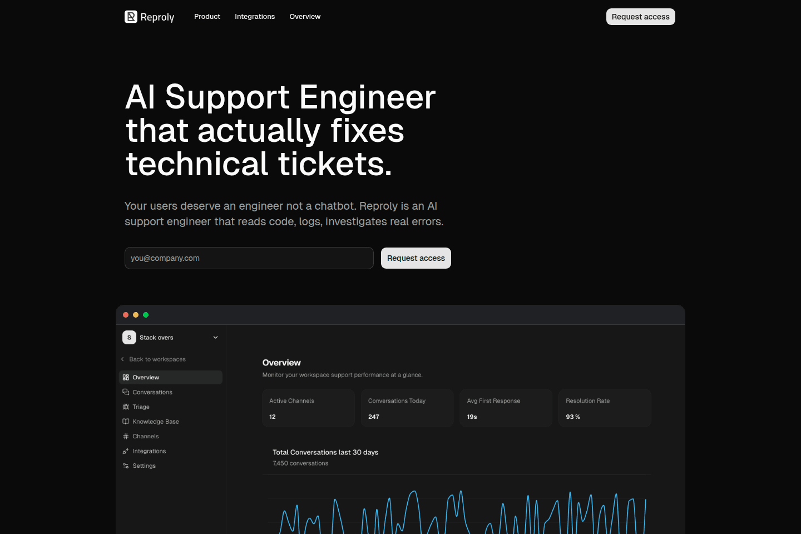The image size is (801, 534).
Task: Click the Knowledge Base book icon
Action: coord(126,422)
